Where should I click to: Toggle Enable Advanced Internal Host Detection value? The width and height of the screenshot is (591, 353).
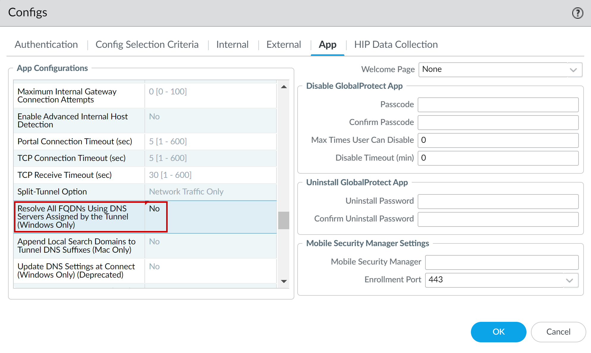[155, 117]
